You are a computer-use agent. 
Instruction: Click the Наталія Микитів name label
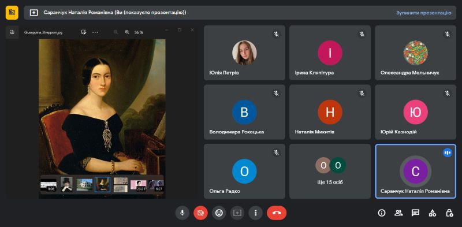pyautogui.click(x=315, y=132)
